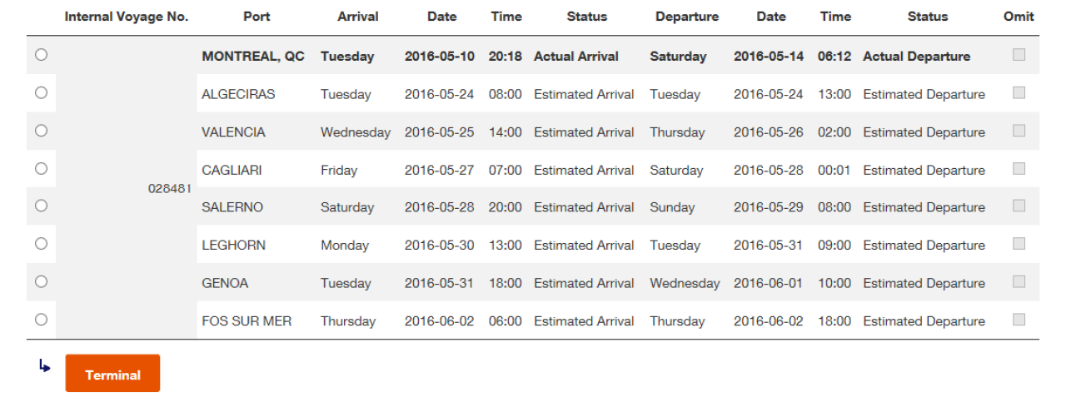
Task: Check the Omit box for CAGLIARI
Action: coord(1019,168)
